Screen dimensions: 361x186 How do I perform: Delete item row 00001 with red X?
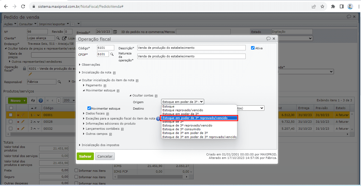pos(18,115)
